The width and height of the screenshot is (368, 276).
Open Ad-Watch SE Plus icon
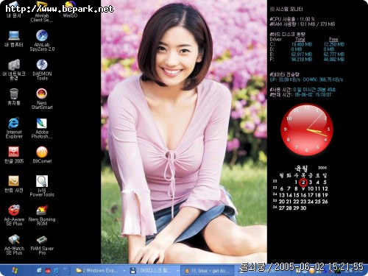(14, 244)
